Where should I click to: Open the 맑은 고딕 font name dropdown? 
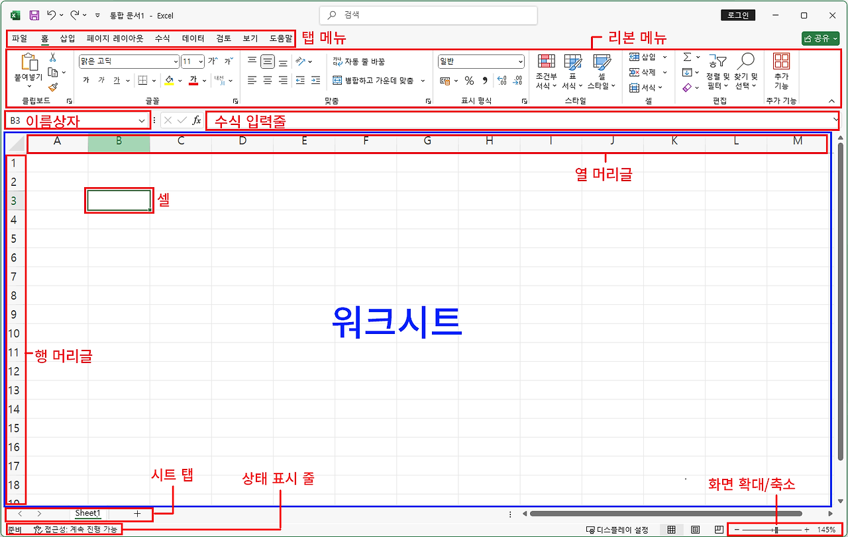pyautogui.click(x=176, y=62)
